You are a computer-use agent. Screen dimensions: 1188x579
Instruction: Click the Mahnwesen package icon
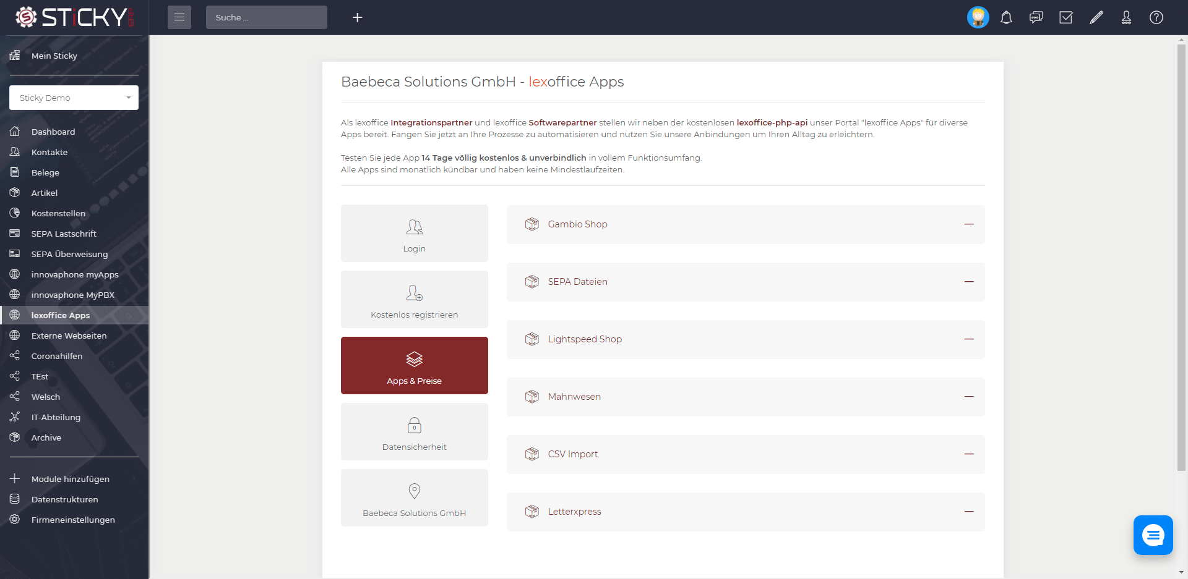(x=532, y=397)
